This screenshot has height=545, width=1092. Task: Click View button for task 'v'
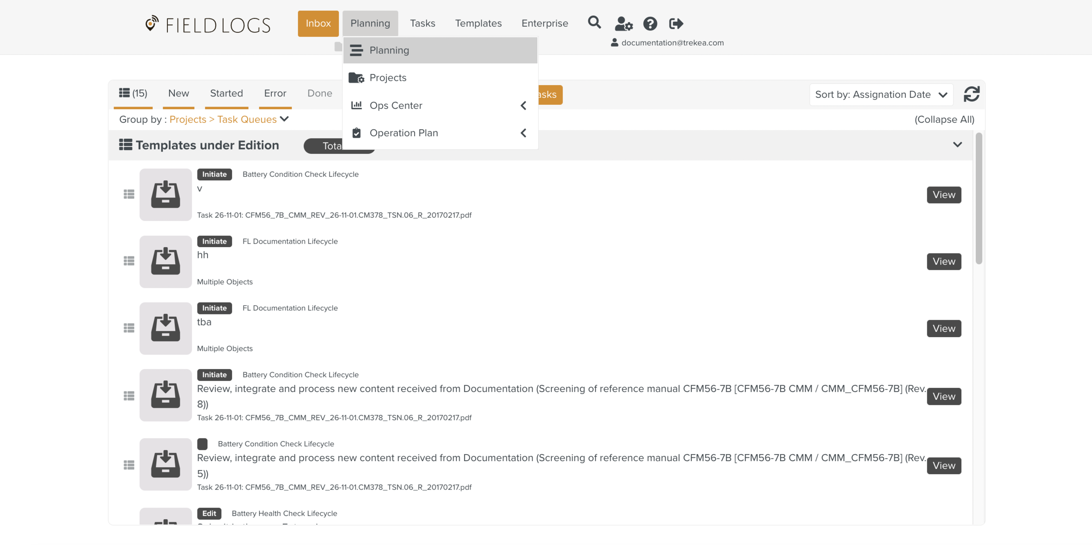pyautogui.click(x=943, y=195)
